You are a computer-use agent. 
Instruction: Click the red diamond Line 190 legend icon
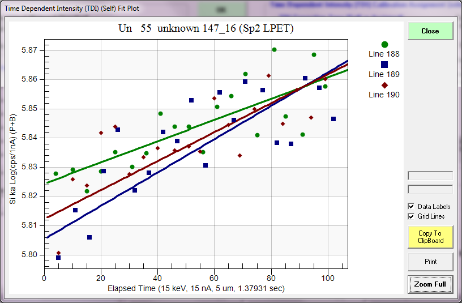click(384, 86)
